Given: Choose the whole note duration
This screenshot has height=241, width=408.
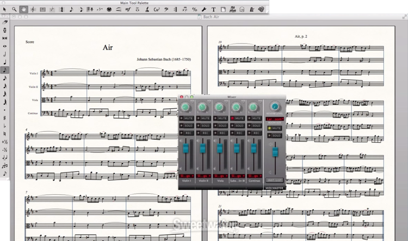Looking at the screenshot, I should pyautogui.click(x=5, y=46).
